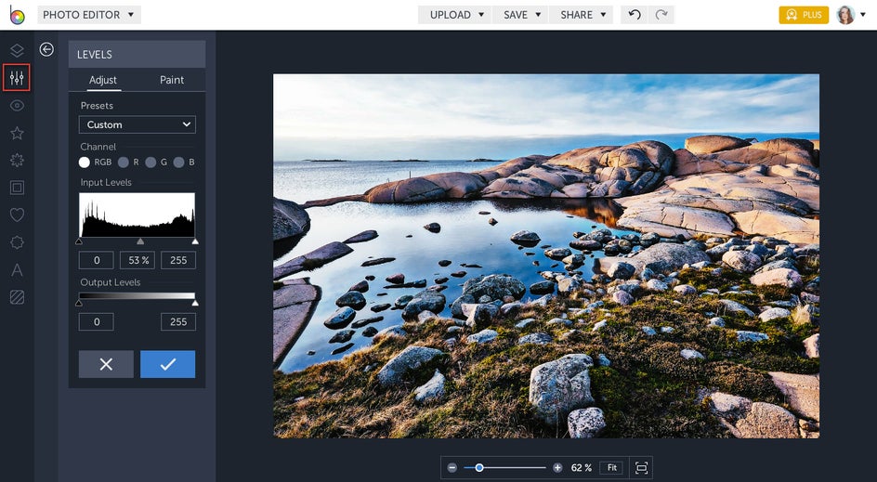Open the Effects star icon

17,133
